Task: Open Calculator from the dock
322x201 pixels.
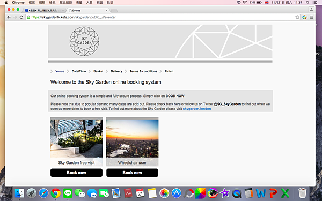Action: [x=248, y=193]
